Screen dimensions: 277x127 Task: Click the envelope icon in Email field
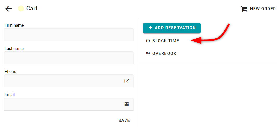tap(127, 104)
